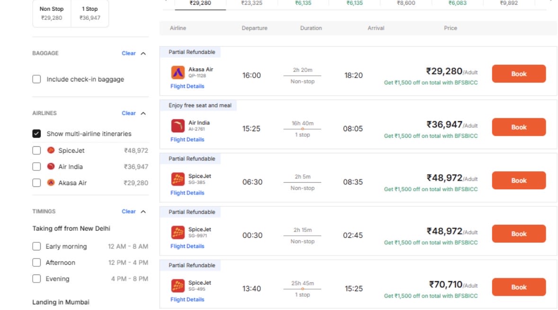
Task: Book the Air India ₹36,947 flight
Action: pos(519,127)
